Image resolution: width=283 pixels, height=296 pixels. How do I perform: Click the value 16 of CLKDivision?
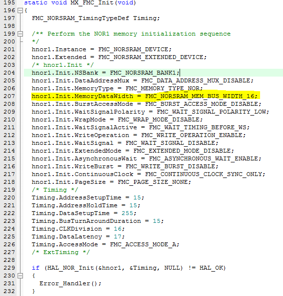[x=118, y=229]
